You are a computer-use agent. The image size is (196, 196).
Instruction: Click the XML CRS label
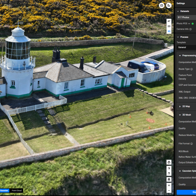click(x=187, y=98)
